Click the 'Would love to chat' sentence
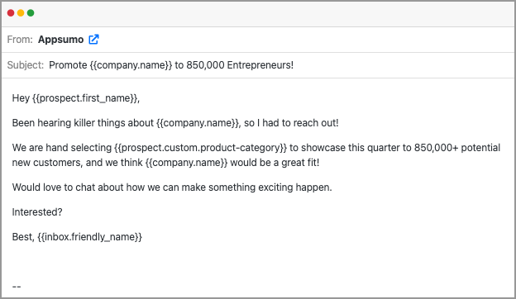 [172, 187]
